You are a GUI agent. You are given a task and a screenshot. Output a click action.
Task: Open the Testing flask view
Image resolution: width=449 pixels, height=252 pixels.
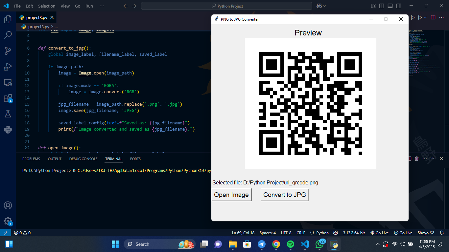(x=8, y=114)
